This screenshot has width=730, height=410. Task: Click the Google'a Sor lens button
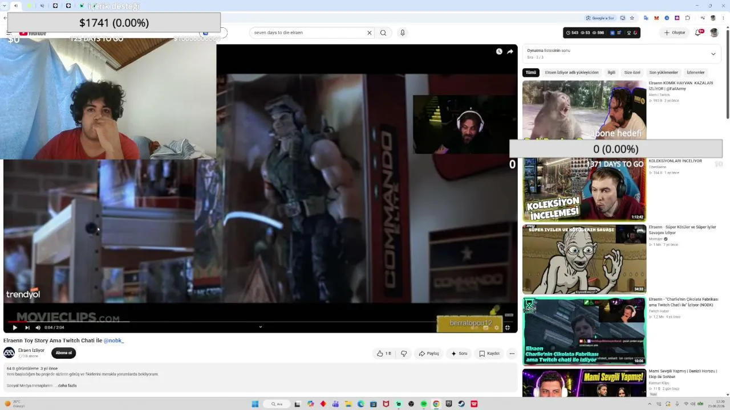pyautogui.click(x=600, y=18)
